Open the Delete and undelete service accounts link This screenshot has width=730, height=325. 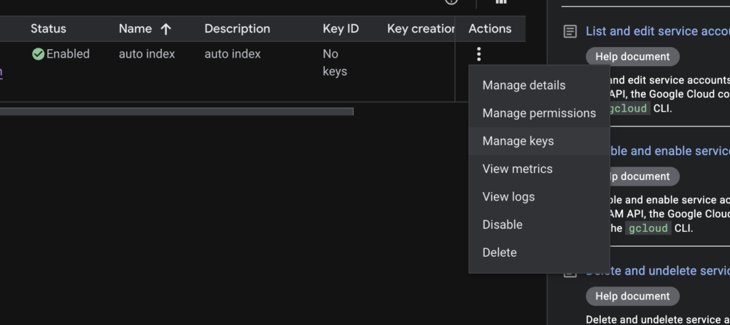pos(657,270)
